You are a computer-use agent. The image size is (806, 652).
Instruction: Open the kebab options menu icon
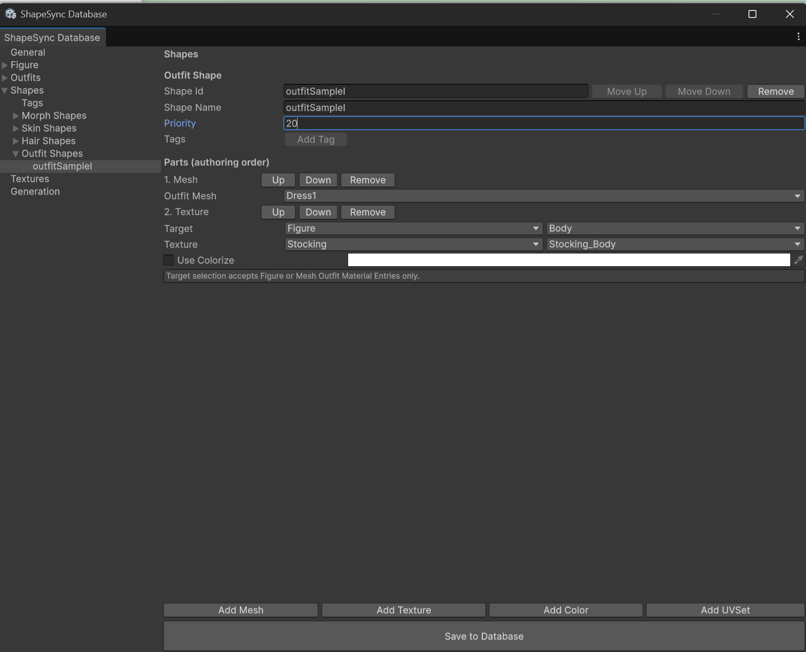click(798, 36)
